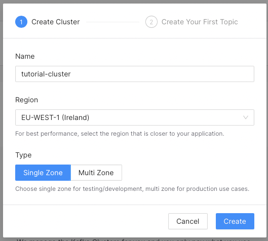The image size is (268, 241).
Task: Click the single zone testing hint text
Action: point(132,189)
